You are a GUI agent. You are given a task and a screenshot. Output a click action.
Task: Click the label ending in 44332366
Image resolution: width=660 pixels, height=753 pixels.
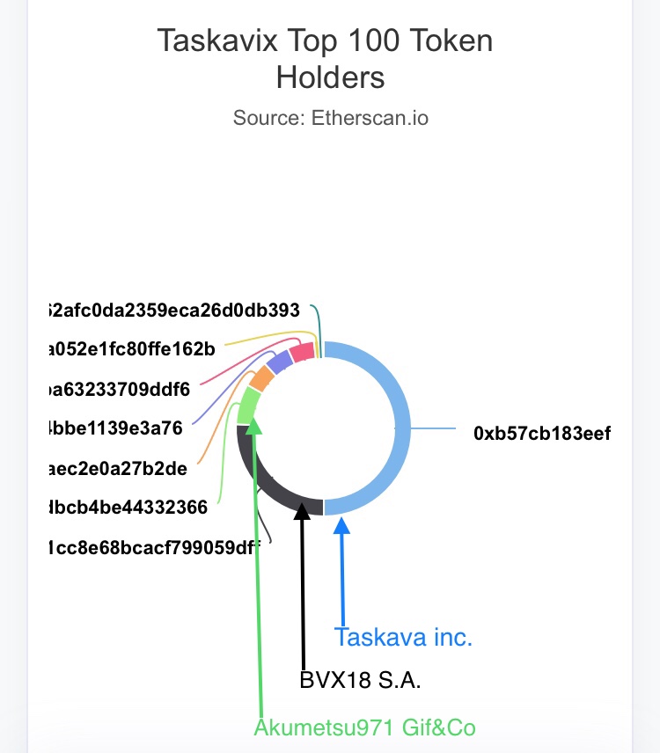130,507
